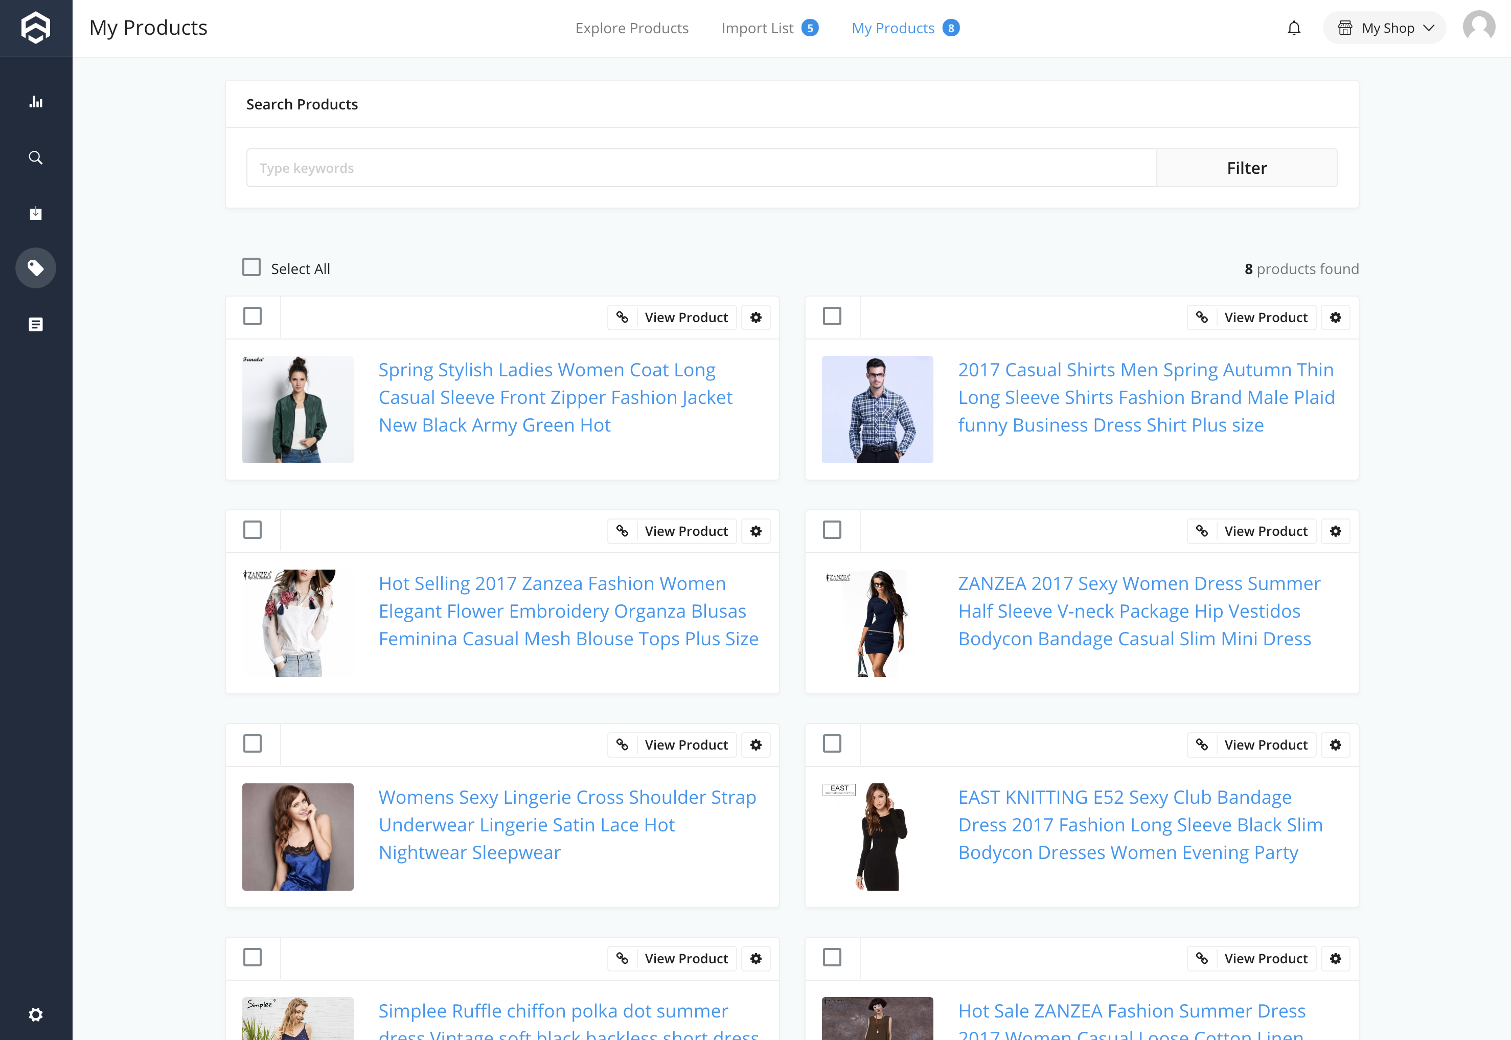Open the gear menu for the ZANZEA Sexy Women Dress
1511x1040 pixels.
(x=1335, y=531)
